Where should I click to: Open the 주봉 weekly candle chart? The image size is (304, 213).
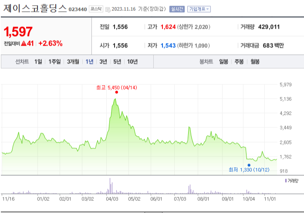[x=239, y=62]
